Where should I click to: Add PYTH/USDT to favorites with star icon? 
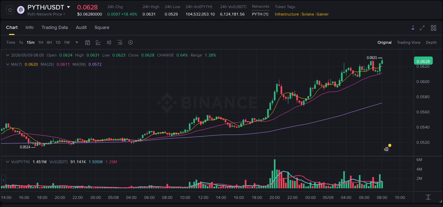pyautogui.click(x=10, y=10)
